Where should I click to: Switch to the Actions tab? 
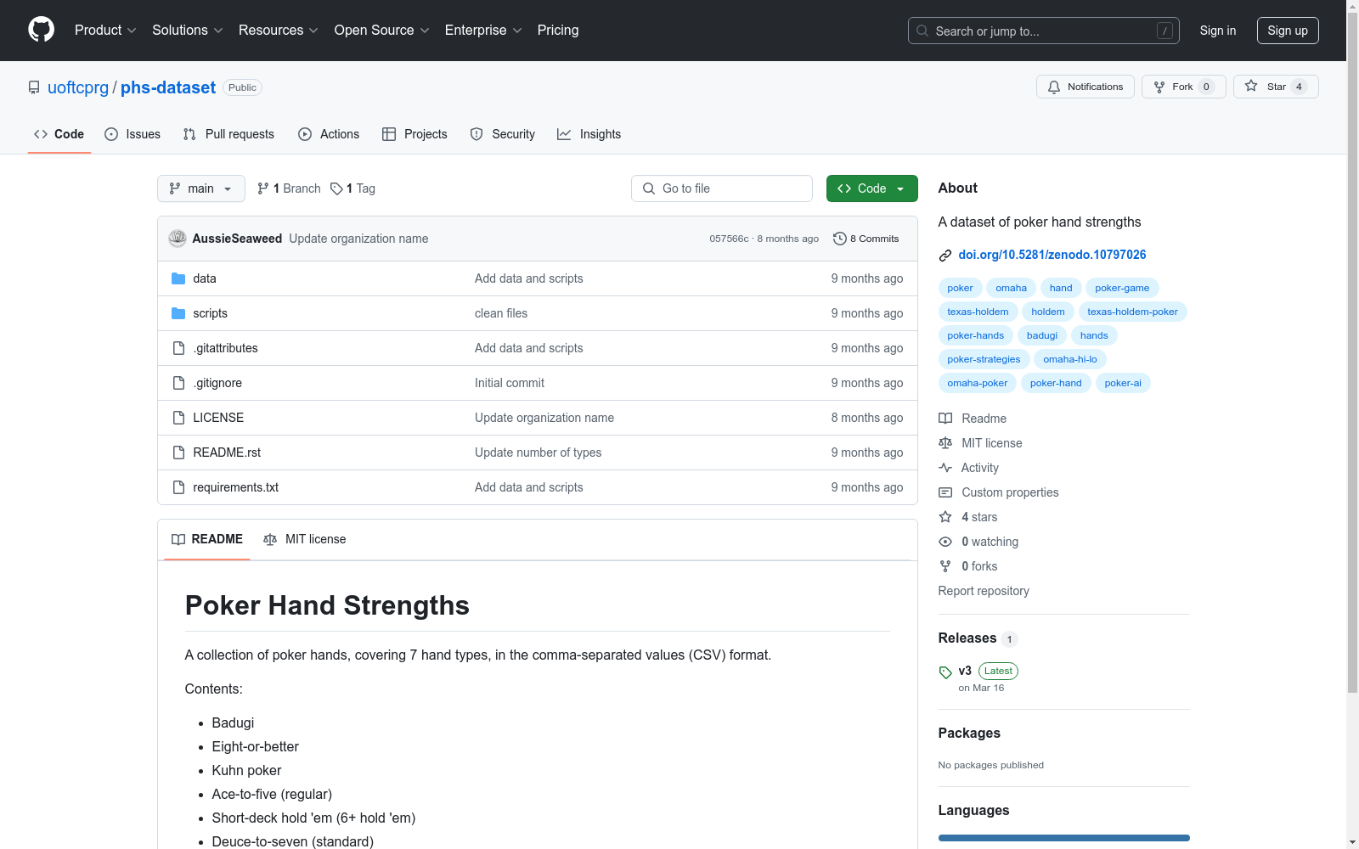[x=329, y=134]
